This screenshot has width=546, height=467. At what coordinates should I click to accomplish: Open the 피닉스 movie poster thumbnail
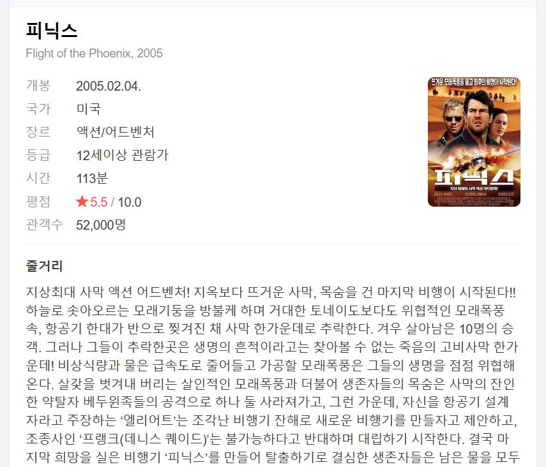pos(474,142)
